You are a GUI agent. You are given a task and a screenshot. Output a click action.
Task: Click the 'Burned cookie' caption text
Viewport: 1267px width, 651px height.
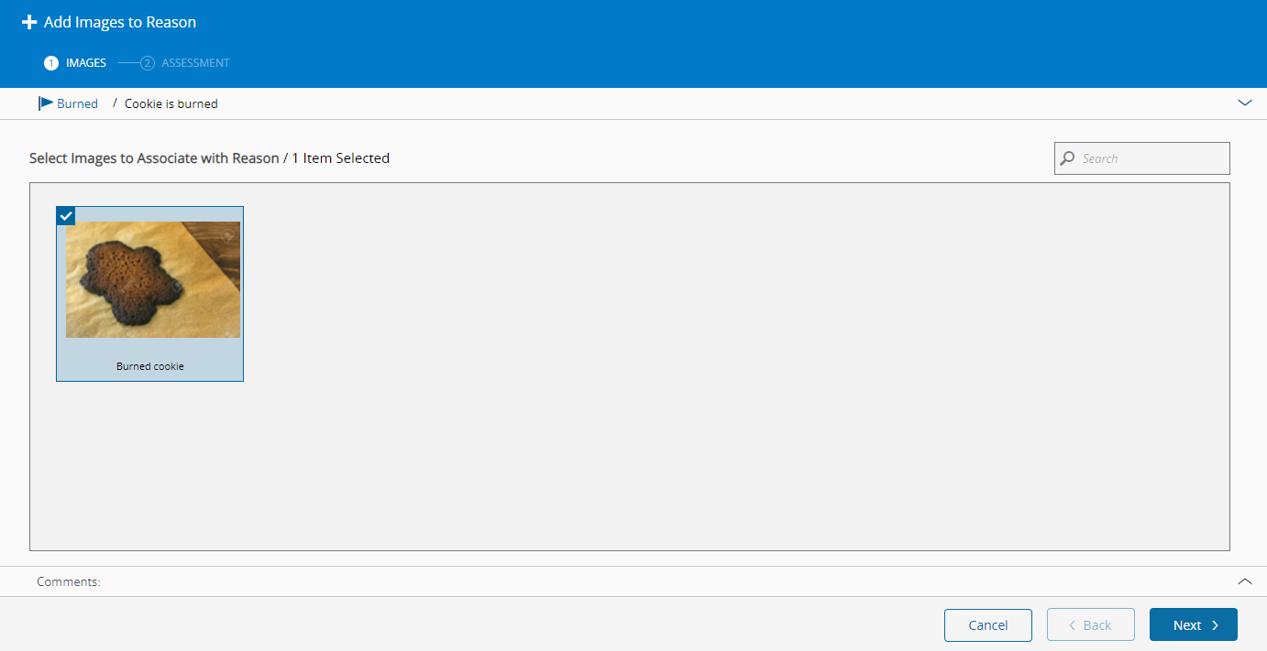pos(150,366)
